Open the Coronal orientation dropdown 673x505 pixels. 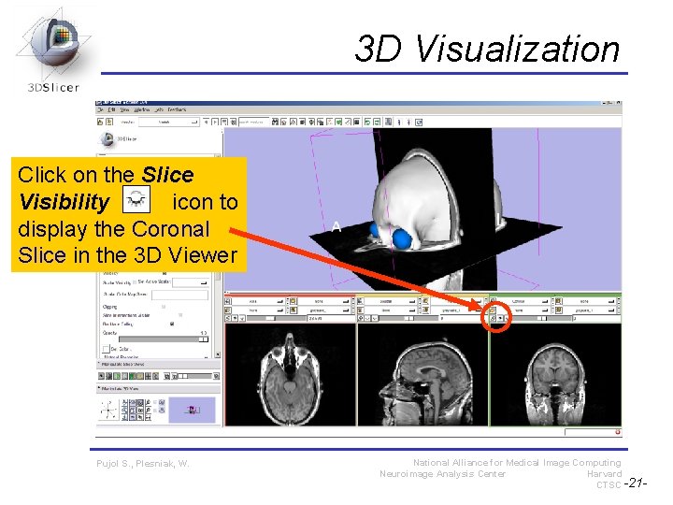pyautogui.click(x=523, y=301)
